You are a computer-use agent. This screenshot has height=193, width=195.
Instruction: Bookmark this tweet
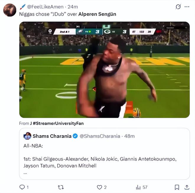177,187
